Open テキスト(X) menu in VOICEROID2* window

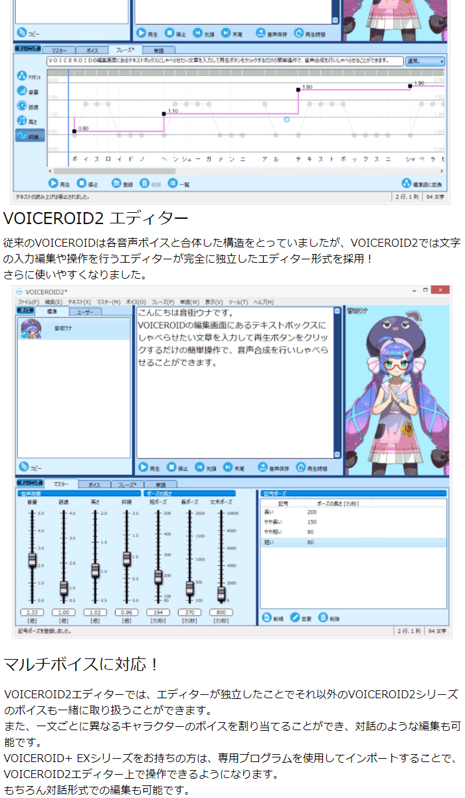(80, 302)
